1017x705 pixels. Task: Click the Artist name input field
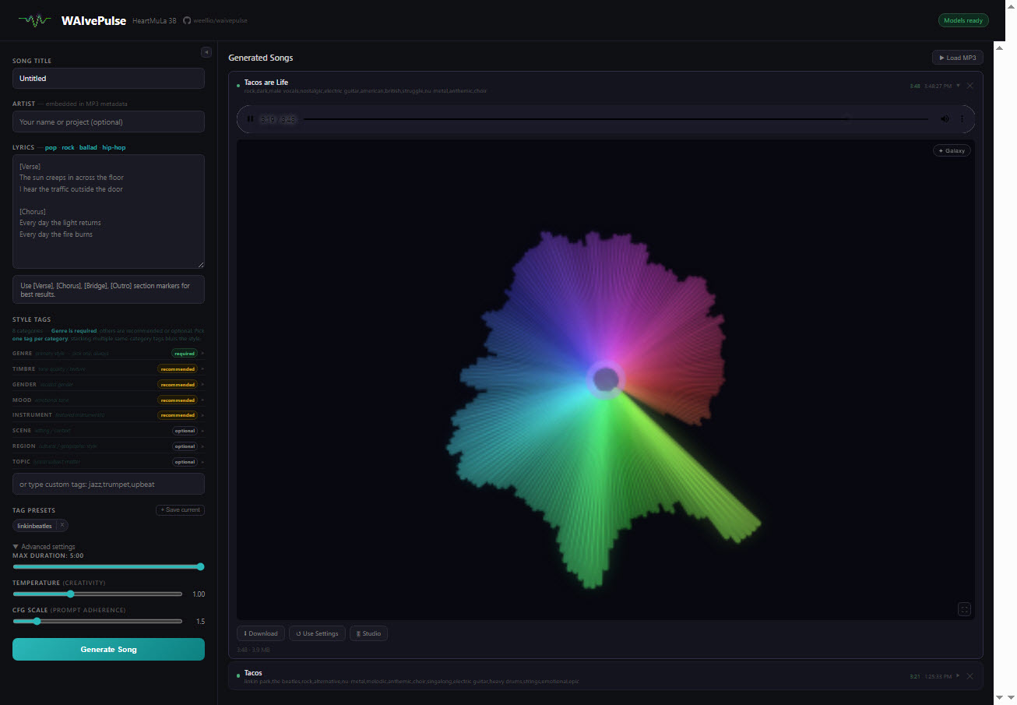point(108,122)
